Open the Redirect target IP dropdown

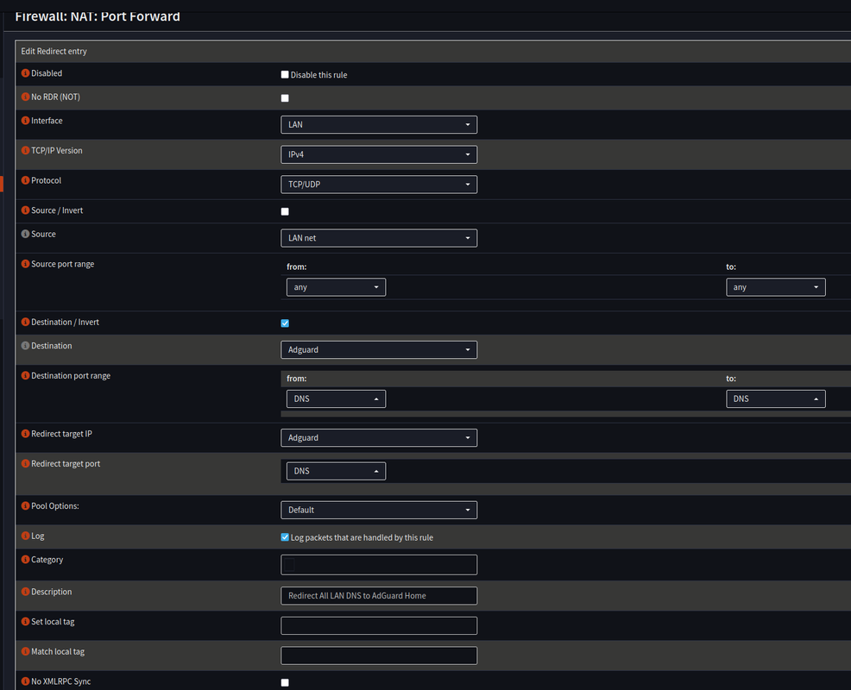(x=379, y=438)
